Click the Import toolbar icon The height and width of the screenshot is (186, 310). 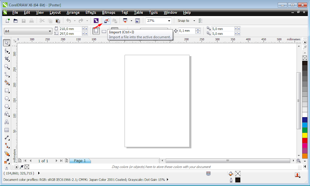pyautogui.click(x=107, y=20)
